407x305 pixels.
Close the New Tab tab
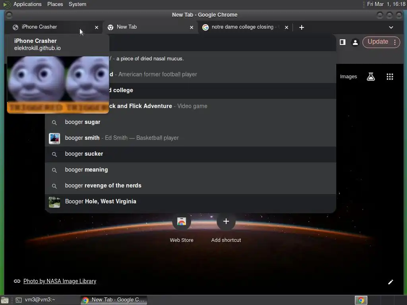pyautogui.click(x=192, y=27)
